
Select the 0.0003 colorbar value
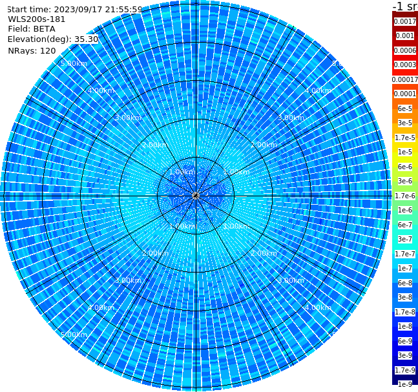(x=405, y=65)
